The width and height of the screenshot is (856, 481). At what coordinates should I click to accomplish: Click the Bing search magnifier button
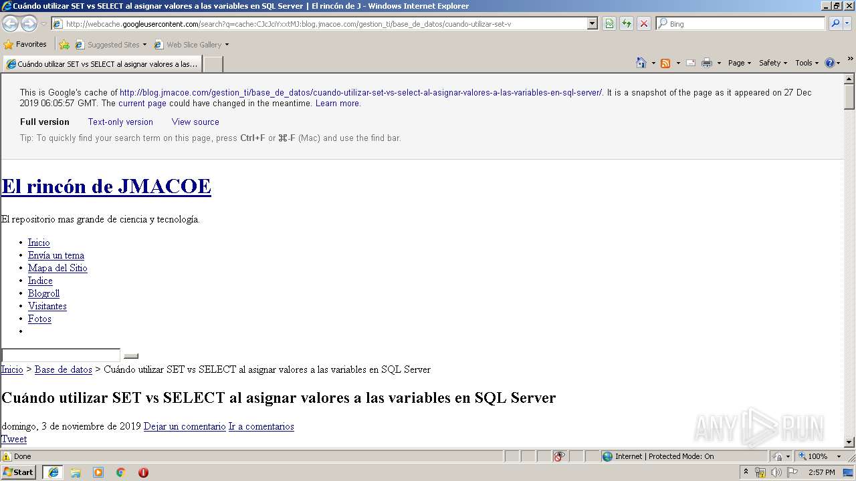click(835, 23)
